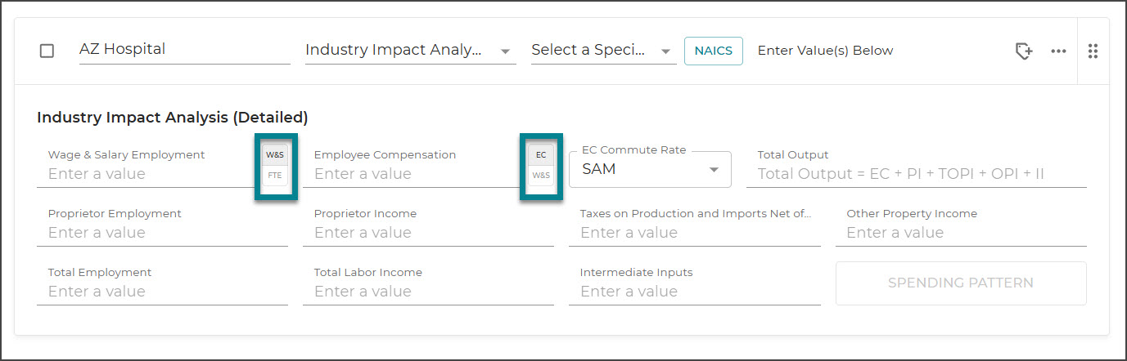Click the Employee Compensation value field
The height and width of the screenshot is (361, 1127).
[x=413, y=166]
